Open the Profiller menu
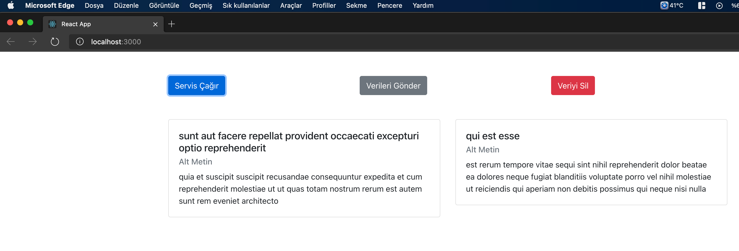The image size is (739, 251). pos(324,6)
